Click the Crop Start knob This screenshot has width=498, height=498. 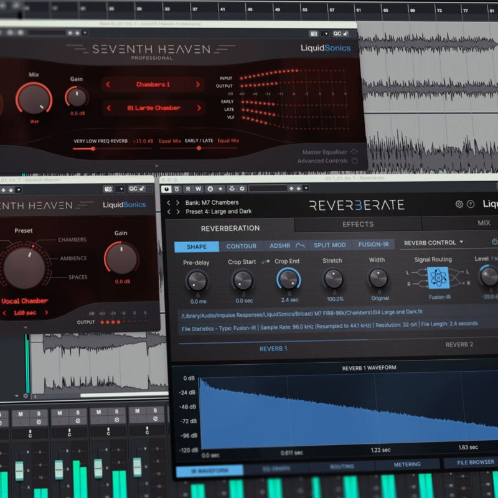pyautogui.click(x=243, y=281)
